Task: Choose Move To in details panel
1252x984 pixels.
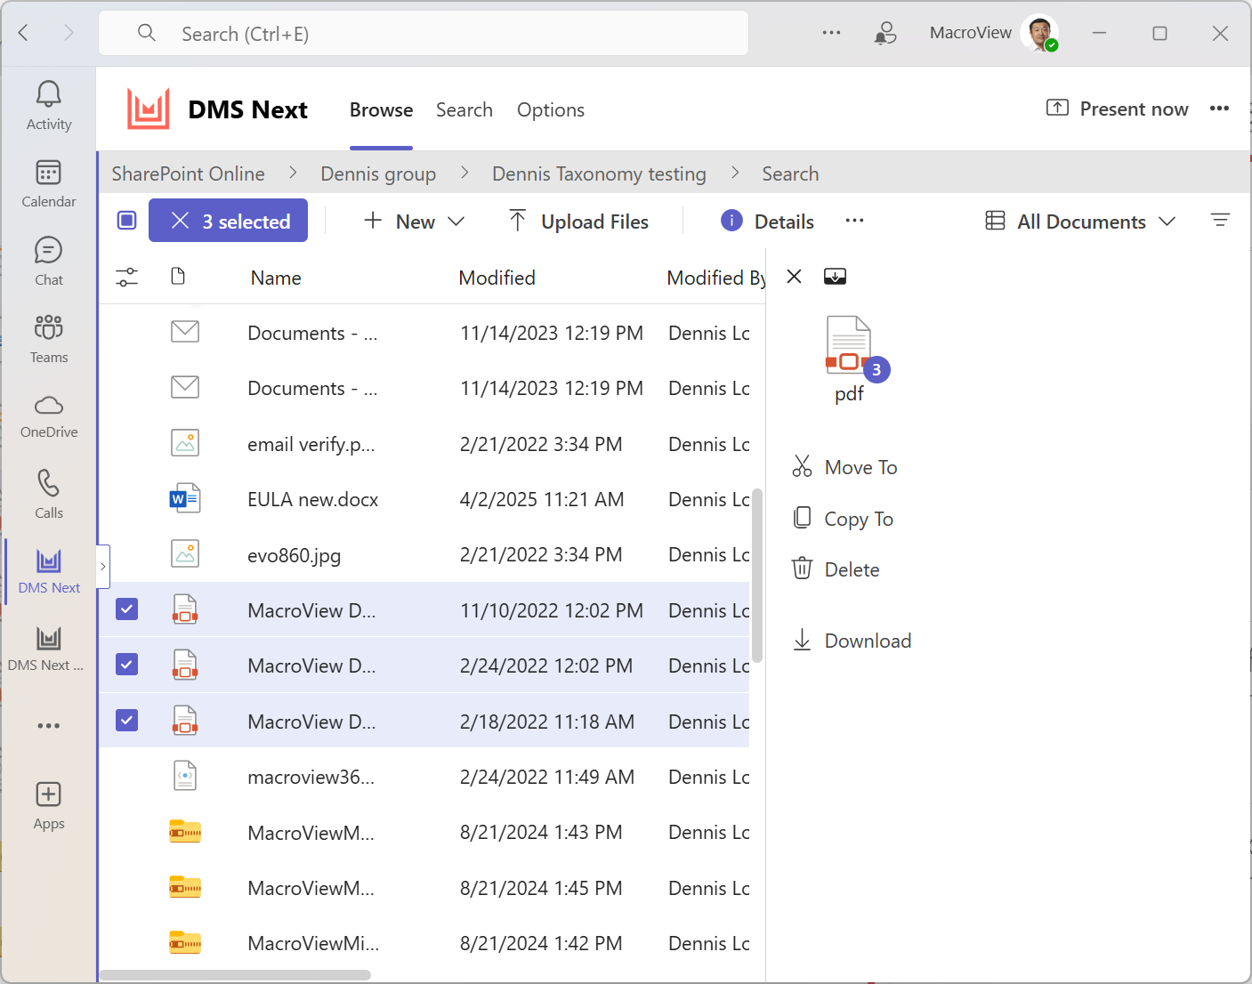Action: pos(844,467)
